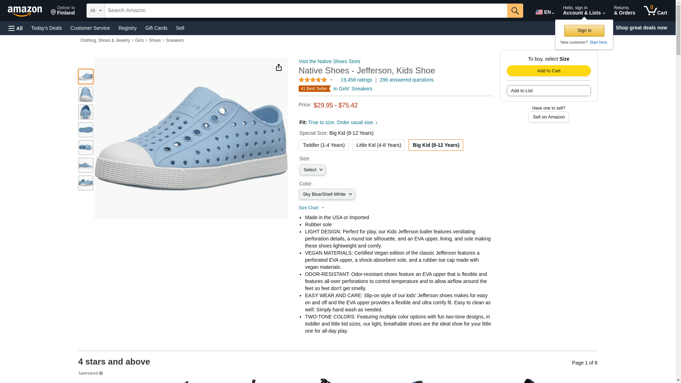Click the Deliver to Finland location icon
The width and height of the screenshot is (681, 383).
54,12
